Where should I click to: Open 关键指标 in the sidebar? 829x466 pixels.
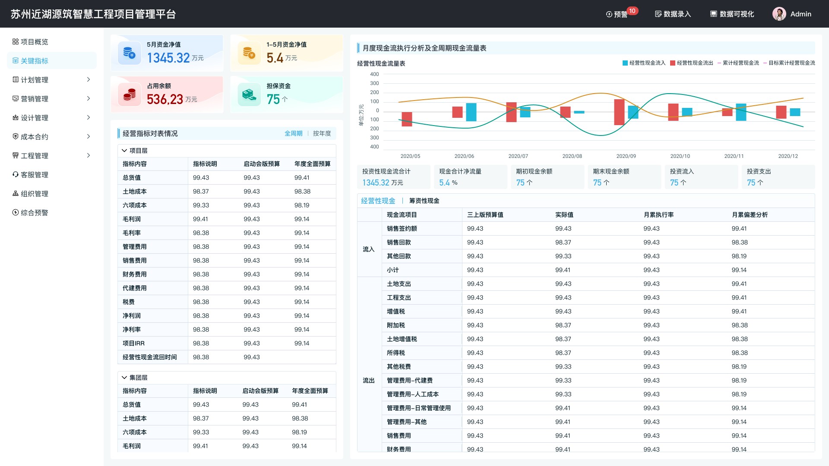35,61
